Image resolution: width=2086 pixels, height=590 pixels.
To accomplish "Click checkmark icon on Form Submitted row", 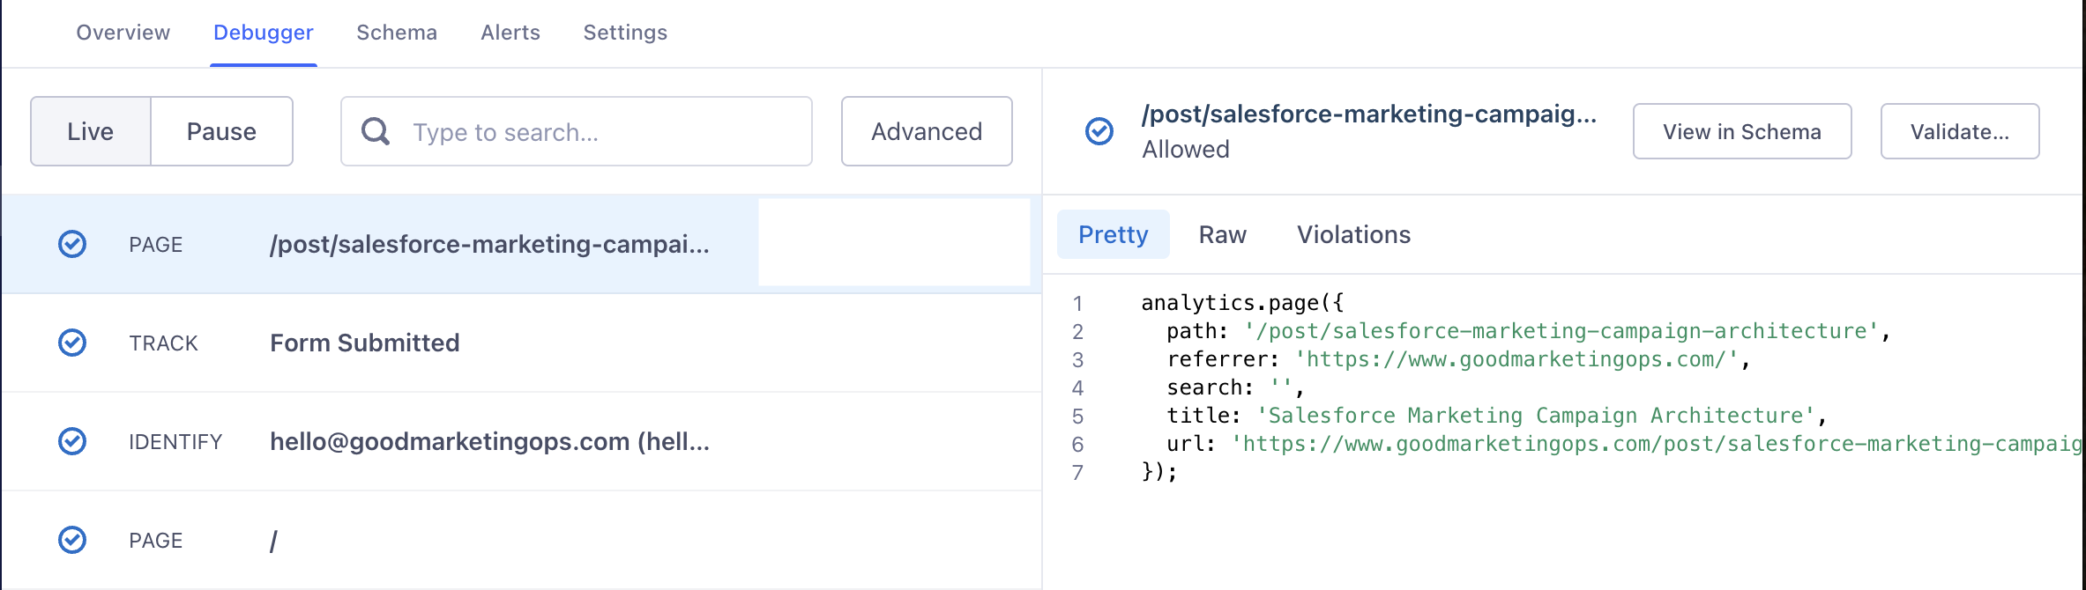I will tap(72, 343).
